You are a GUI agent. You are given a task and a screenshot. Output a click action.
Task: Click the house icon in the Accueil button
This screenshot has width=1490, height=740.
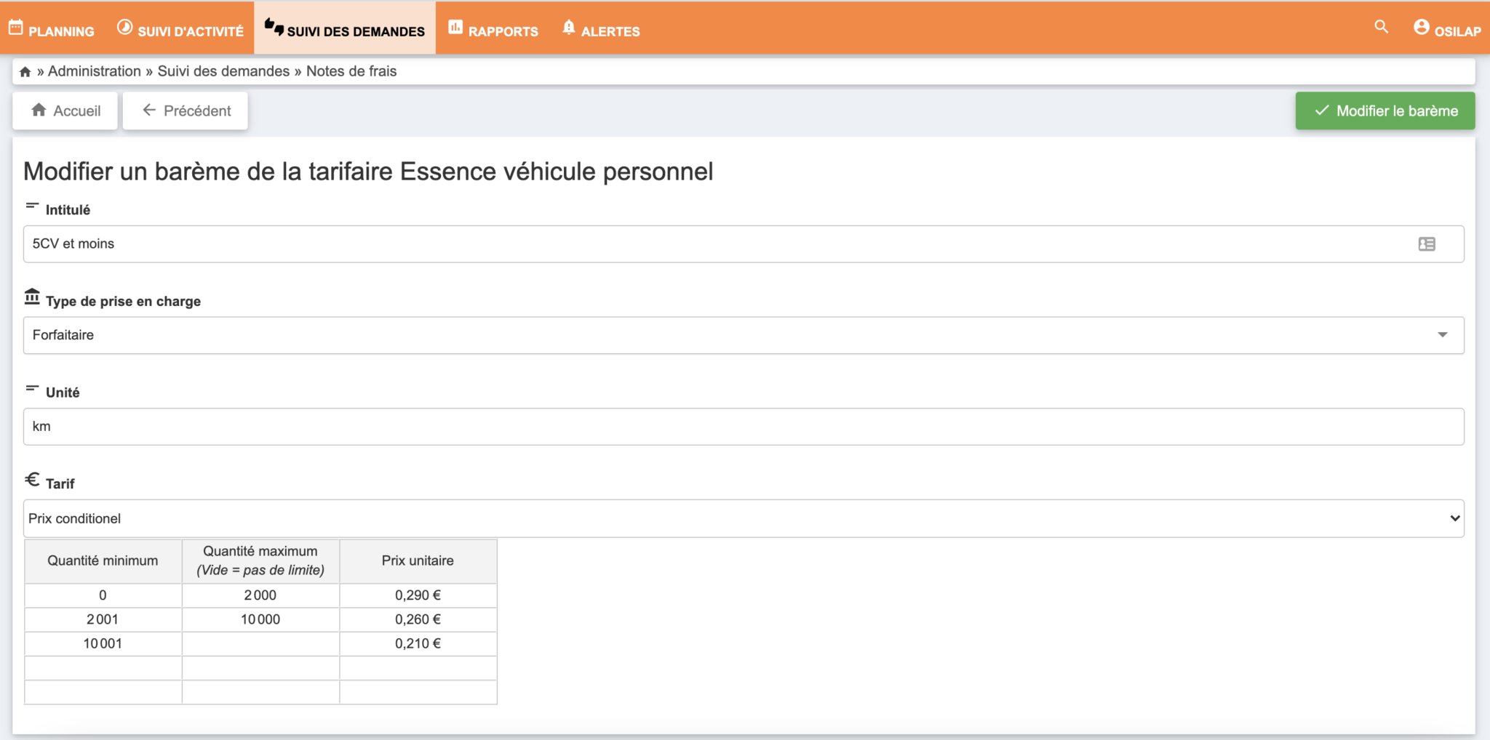39,110
